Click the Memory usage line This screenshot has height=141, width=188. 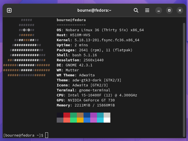tap(86, 105)
